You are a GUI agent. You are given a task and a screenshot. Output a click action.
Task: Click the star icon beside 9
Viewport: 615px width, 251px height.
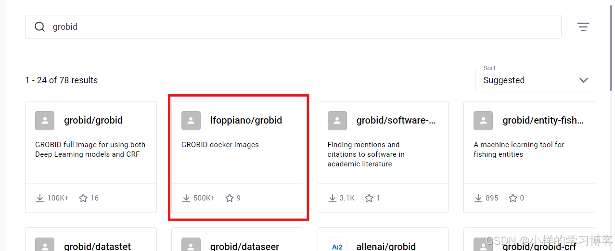click(230, 198)
